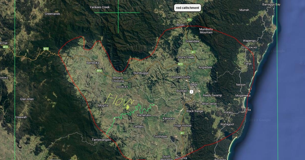Click the Glen Allen place label
305x160 pixels.
[x=27, y=99]
